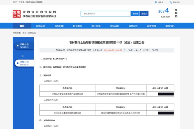Click the login user icon
Screen dimensions: 194x129
(156, 2)
